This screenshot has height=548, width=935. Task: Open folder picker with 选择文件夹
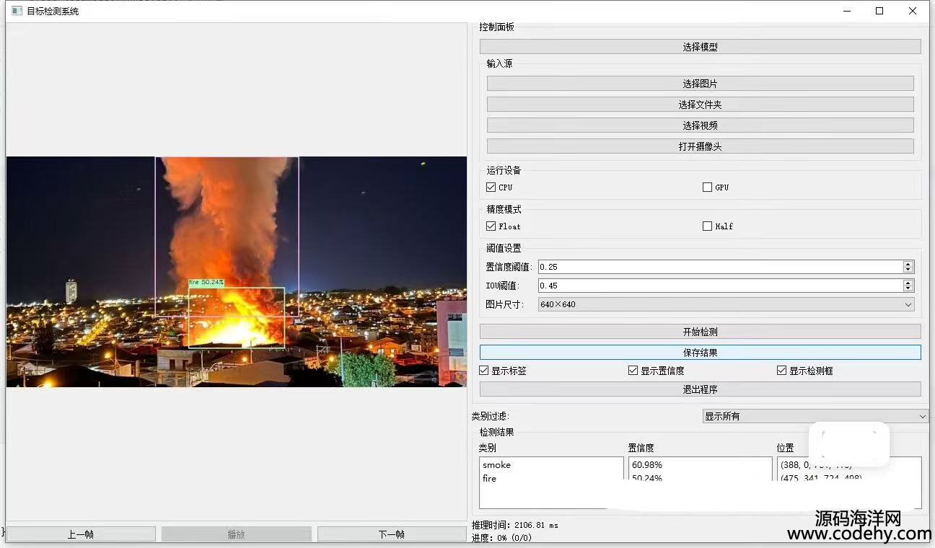click(x=700, y=105)
